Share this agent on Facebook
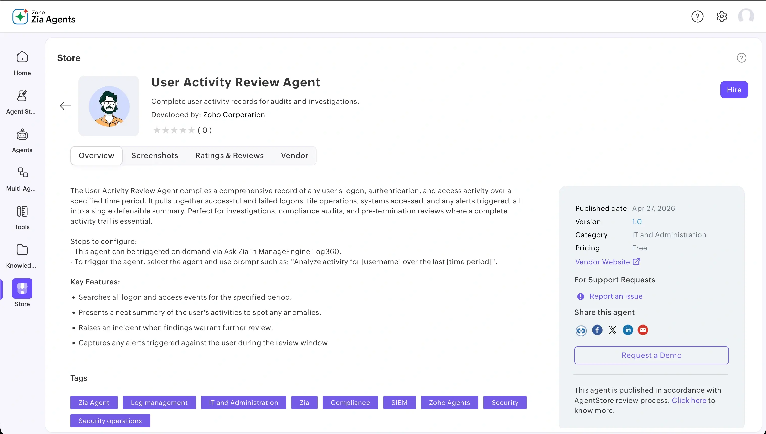Image resolution: width=766 pixels, height=434 pixels. click(597, 330)
